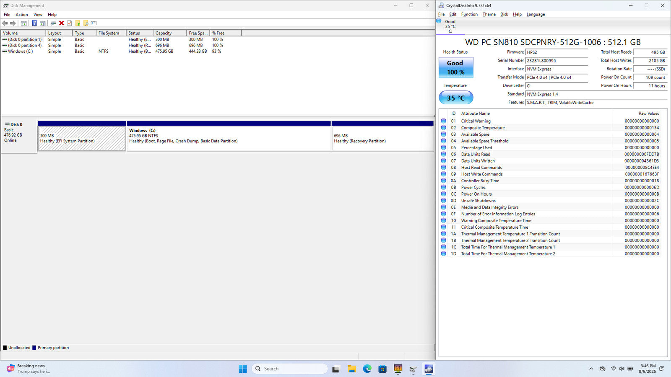Click the settings list icon at toolbar end

94,23
